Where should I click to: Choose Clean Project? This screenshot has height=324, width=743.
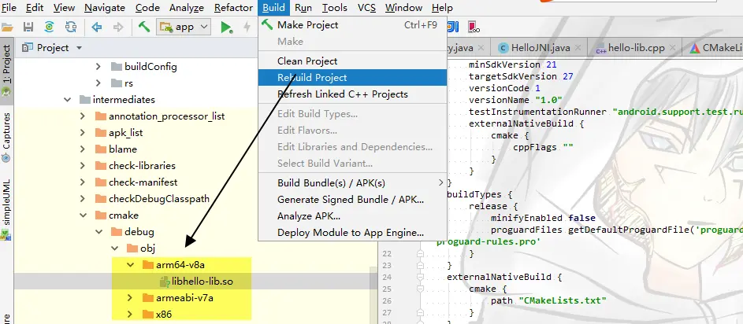pyautogui.click(x=352, y=61)
